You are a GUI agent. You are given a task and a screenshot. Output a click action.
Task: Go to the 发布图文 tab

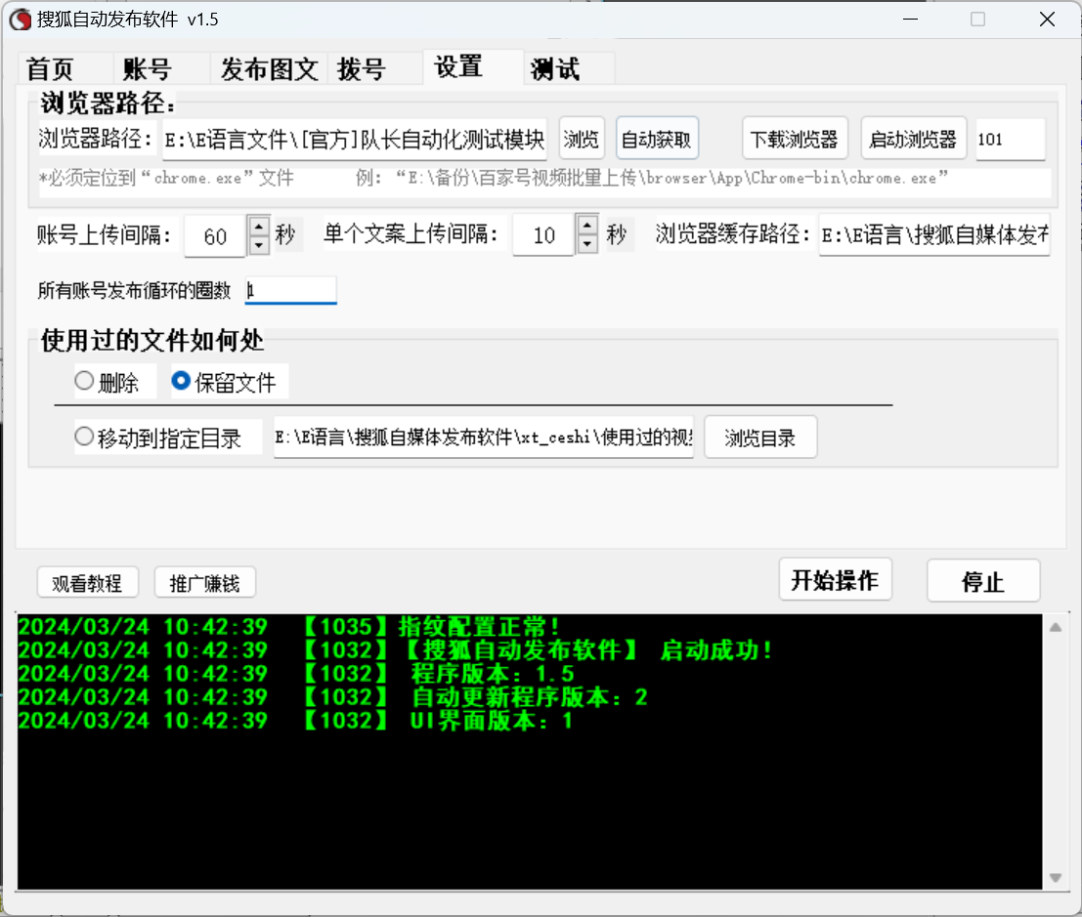pos(269,69)
